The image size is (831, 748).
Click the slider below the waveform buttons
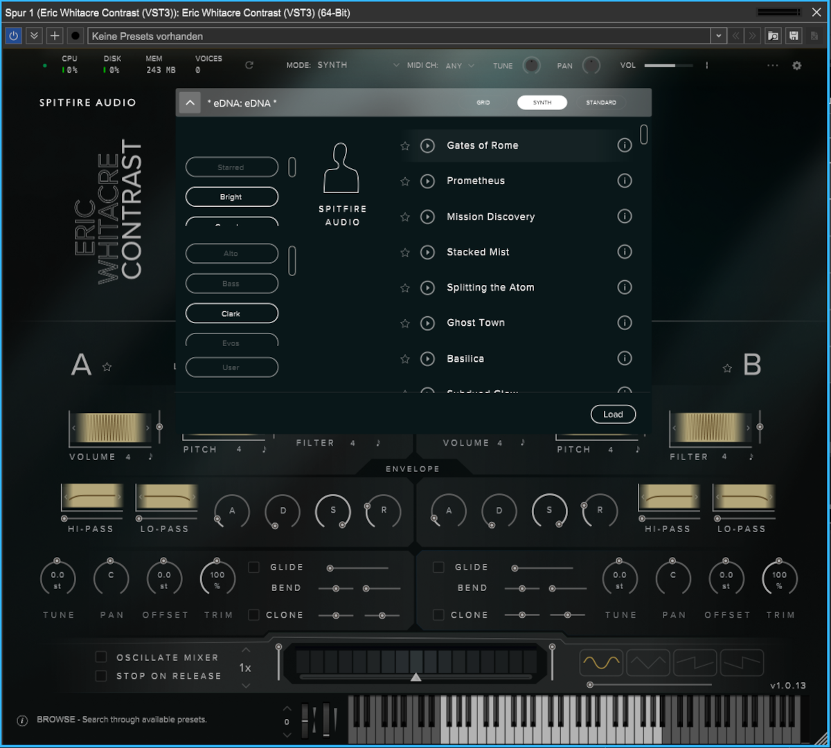[x=650, y=685]
